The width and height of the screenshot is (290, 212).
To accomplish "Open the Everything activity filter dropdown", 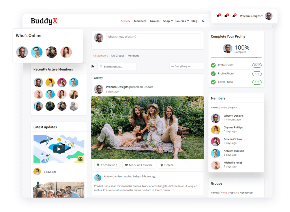I will tap(186, 66).
